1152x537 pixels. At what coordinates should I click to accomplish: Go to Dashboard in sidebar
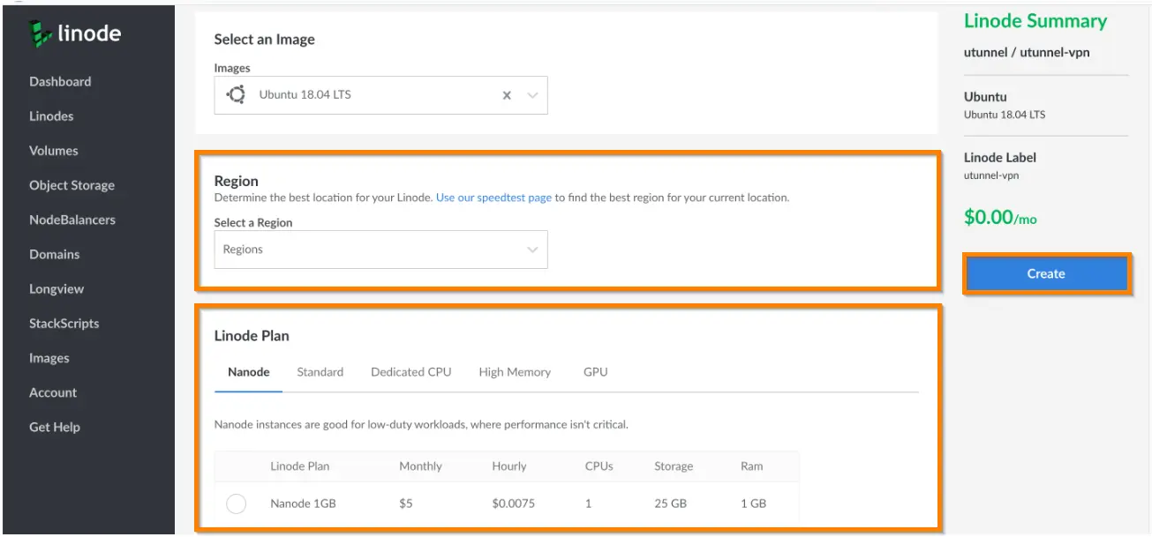60,81
